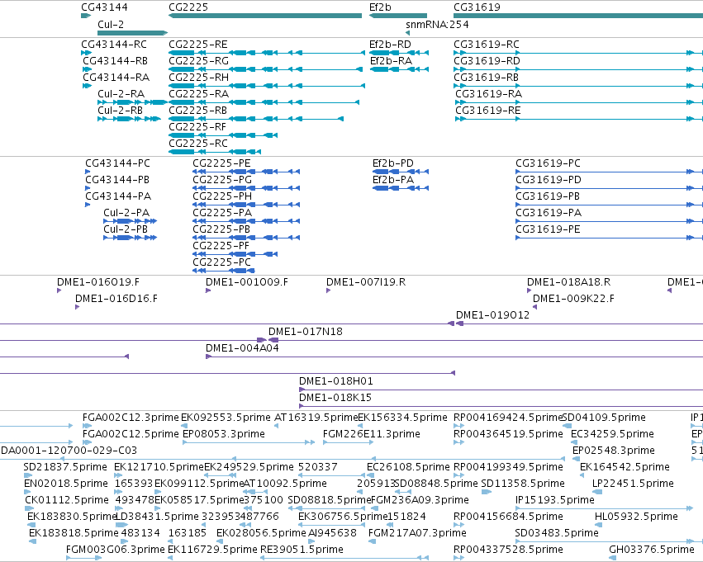703x562 pixels.
Task: Select transcript CG2225-RE
Action: [198, 45]
